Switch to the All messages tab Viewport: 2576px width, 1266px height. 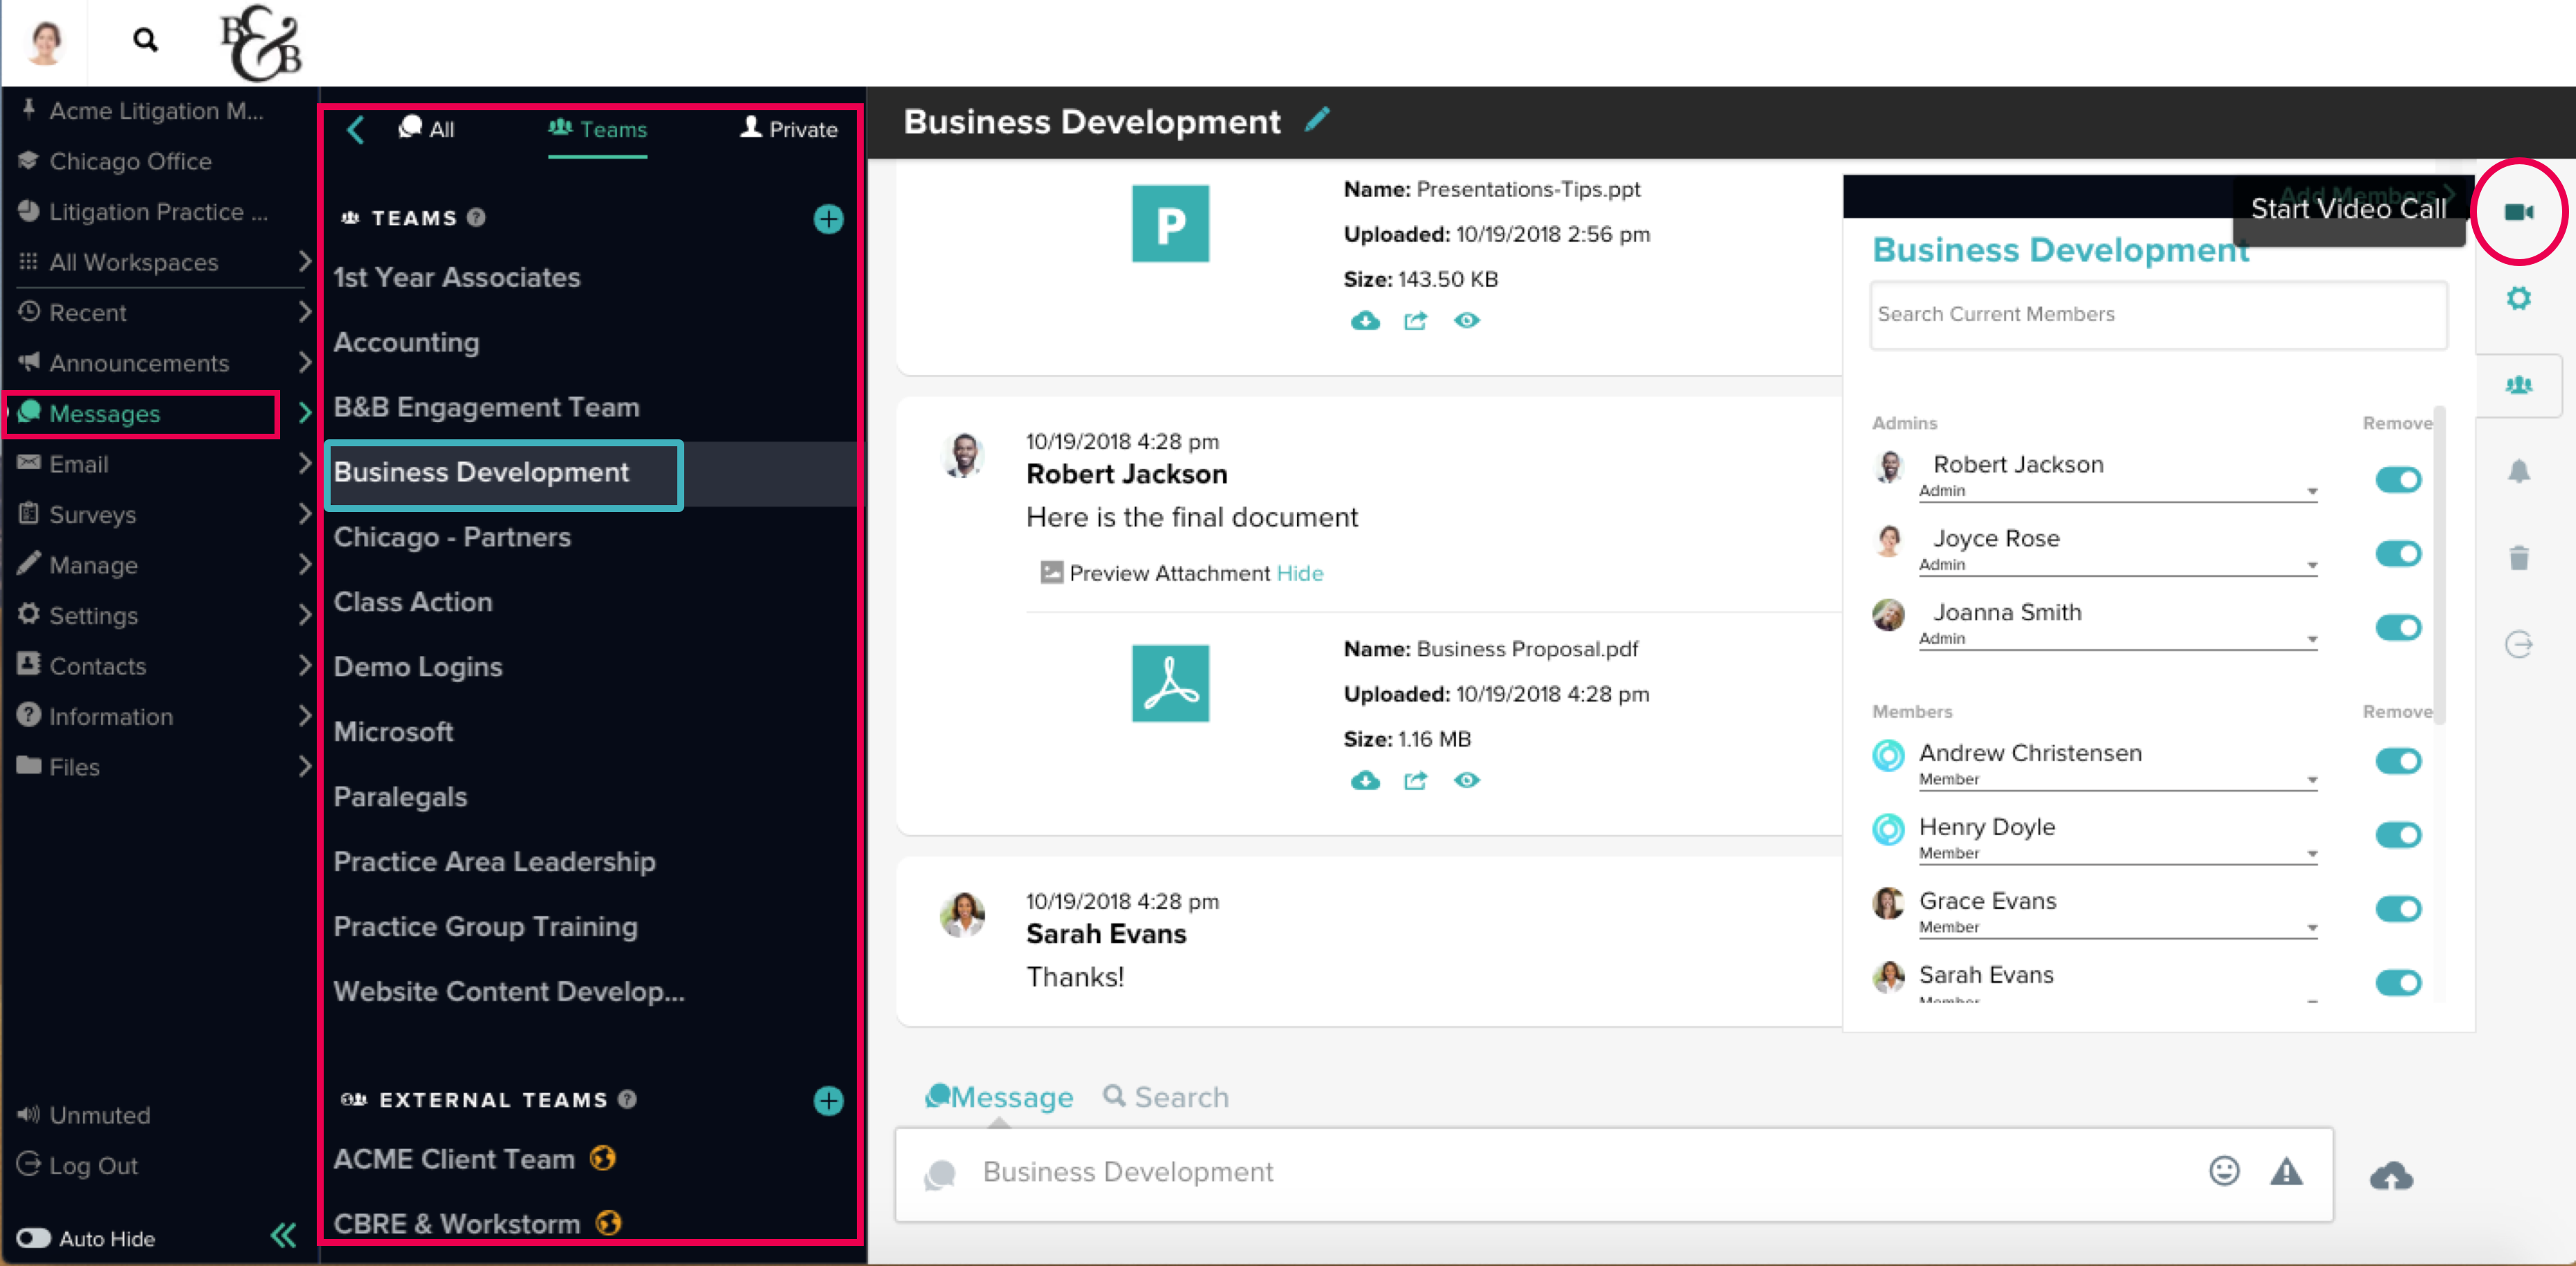(426, 129)
